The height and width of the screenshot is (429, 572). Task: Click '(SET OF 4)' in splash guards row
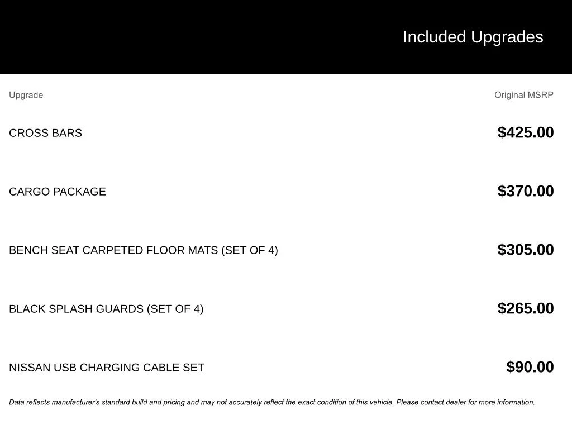pos(175,309)
